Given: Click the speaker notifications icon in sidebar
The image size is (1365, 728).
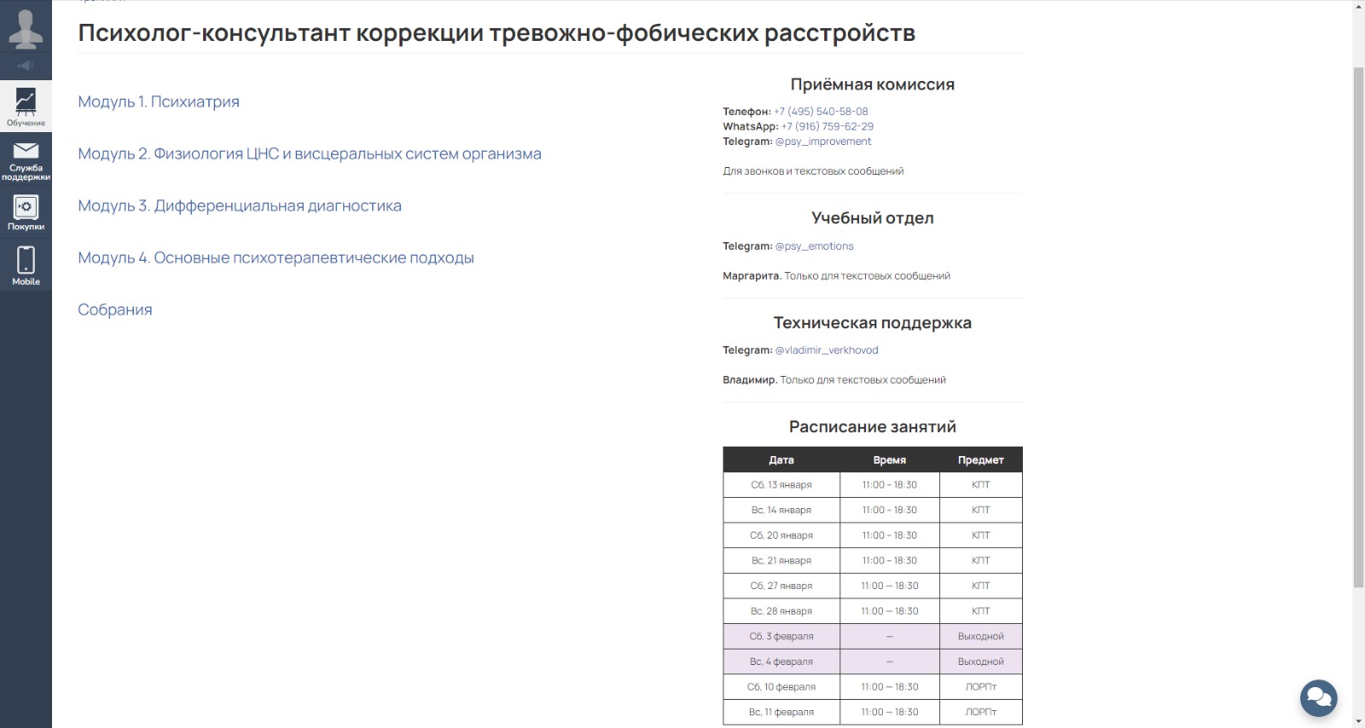Looking at the screenshot, I should point(26,66).
